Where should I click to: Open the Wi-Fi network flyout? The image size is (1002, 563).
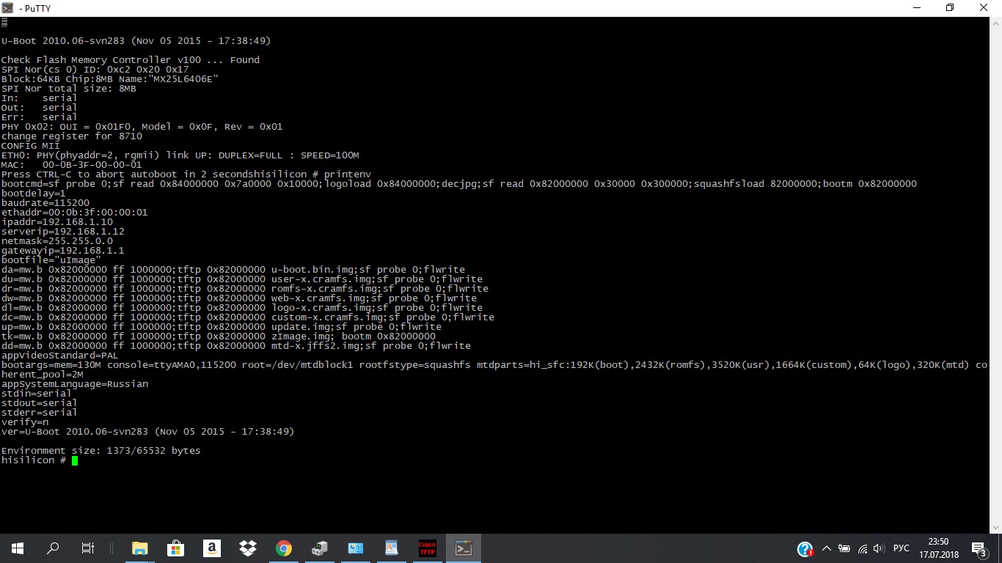click(x=863, y=548)
